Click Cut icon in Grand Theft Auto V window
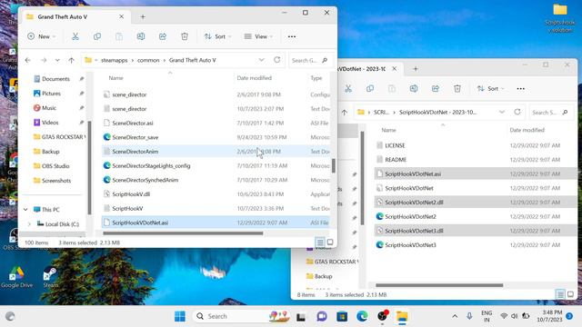The width and height of the screenshot is (582, 327). click(x=75, y=36)
